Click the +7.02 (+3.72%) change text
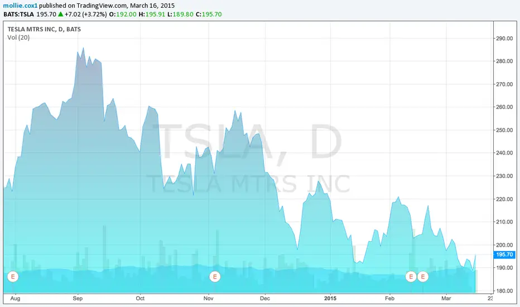Viewport: 520px width, 307px height. (x=85, y=15)
